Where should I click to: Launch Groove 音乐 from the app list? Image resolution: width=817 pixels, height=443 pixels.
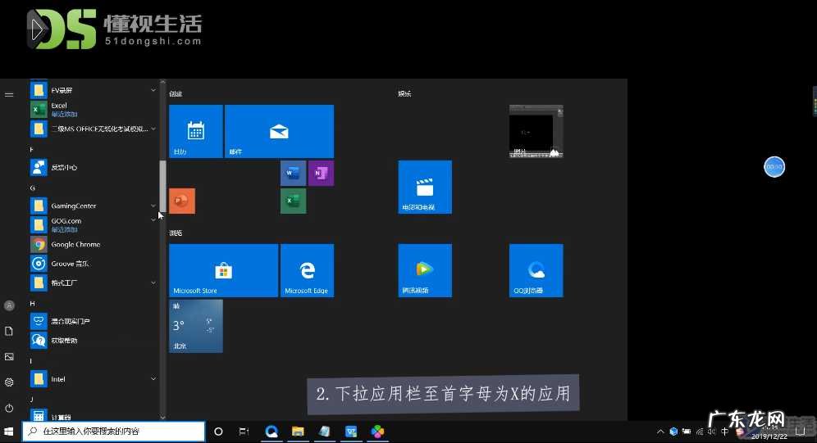click(92, 264)
